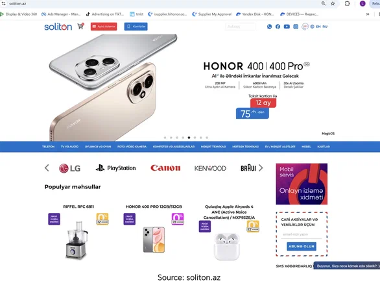Open the shopping cart icon
Viewport: 380px width, 287px height.
pos(80,26)
